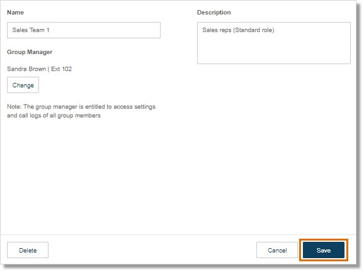This screenshot has width=364, height=272.
Task: Place cursor at end of group name box
Action: 105,30
